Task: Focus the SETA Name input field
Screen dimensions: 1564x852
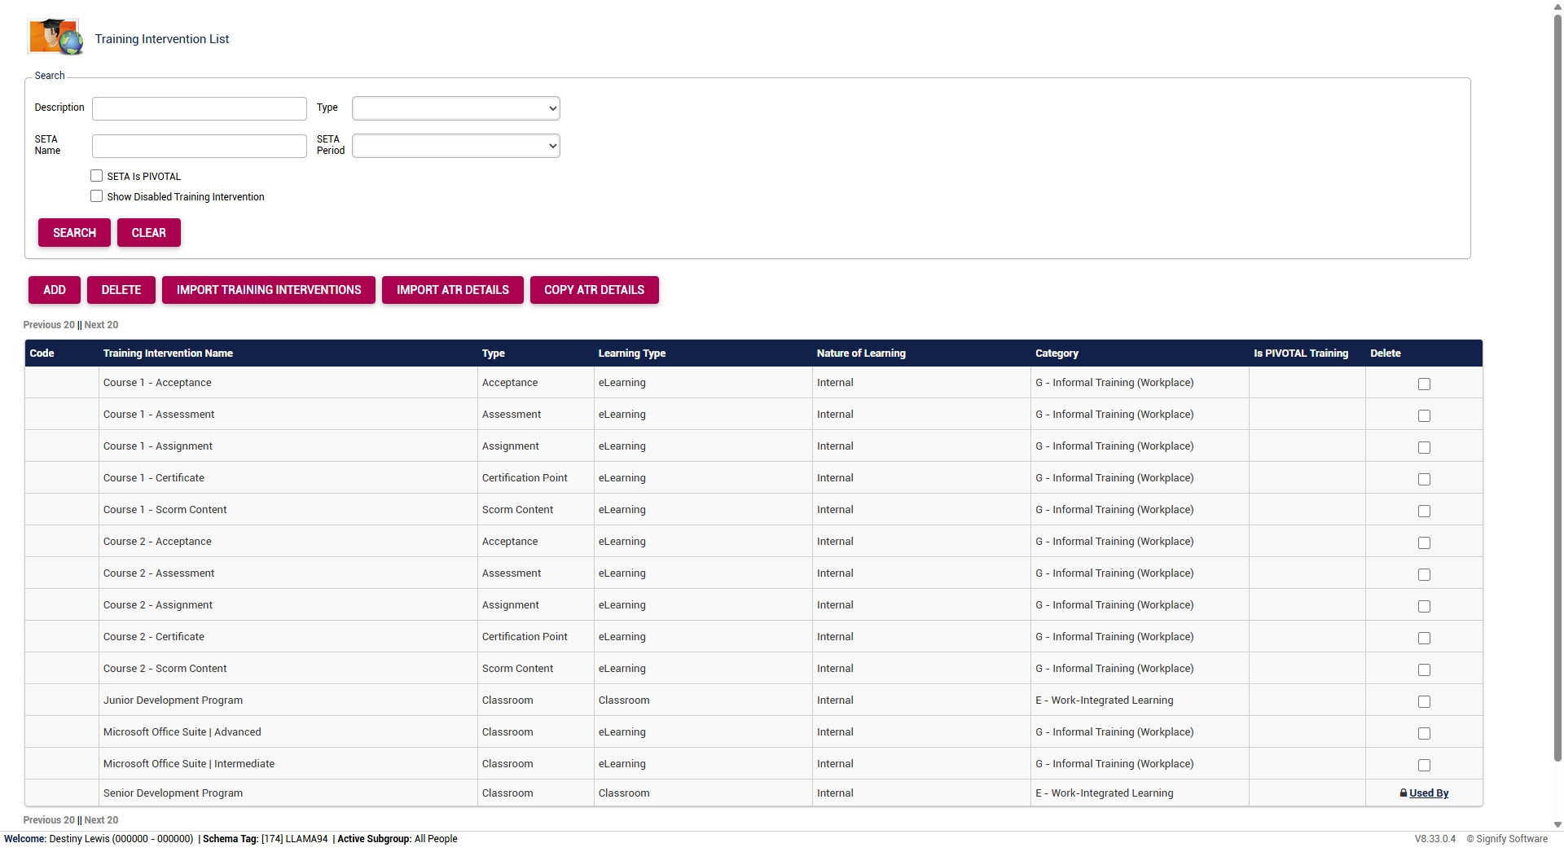Action: [x=200, y=146]
